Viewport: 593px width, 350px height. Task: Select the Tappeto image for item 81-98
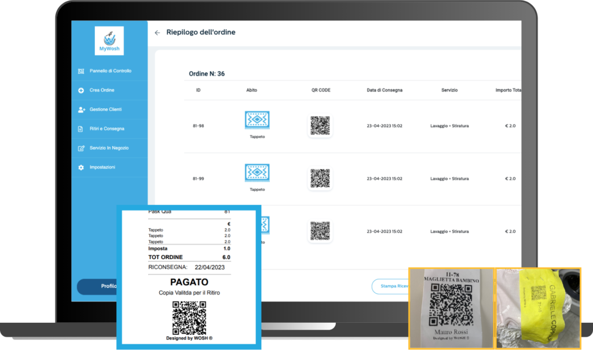[257, 120]
